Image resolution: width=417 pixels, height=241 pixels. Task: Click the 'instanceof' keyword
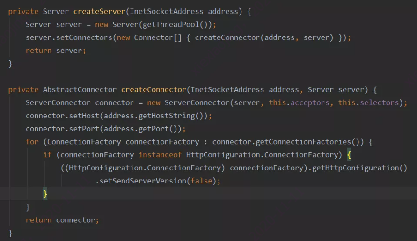tap(160, 155)
